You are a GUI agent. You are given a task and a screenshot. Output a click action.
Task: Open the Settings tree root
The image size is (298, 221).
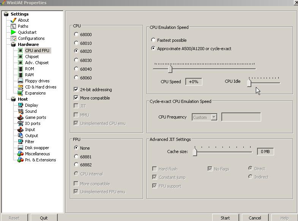coord(20,14)
